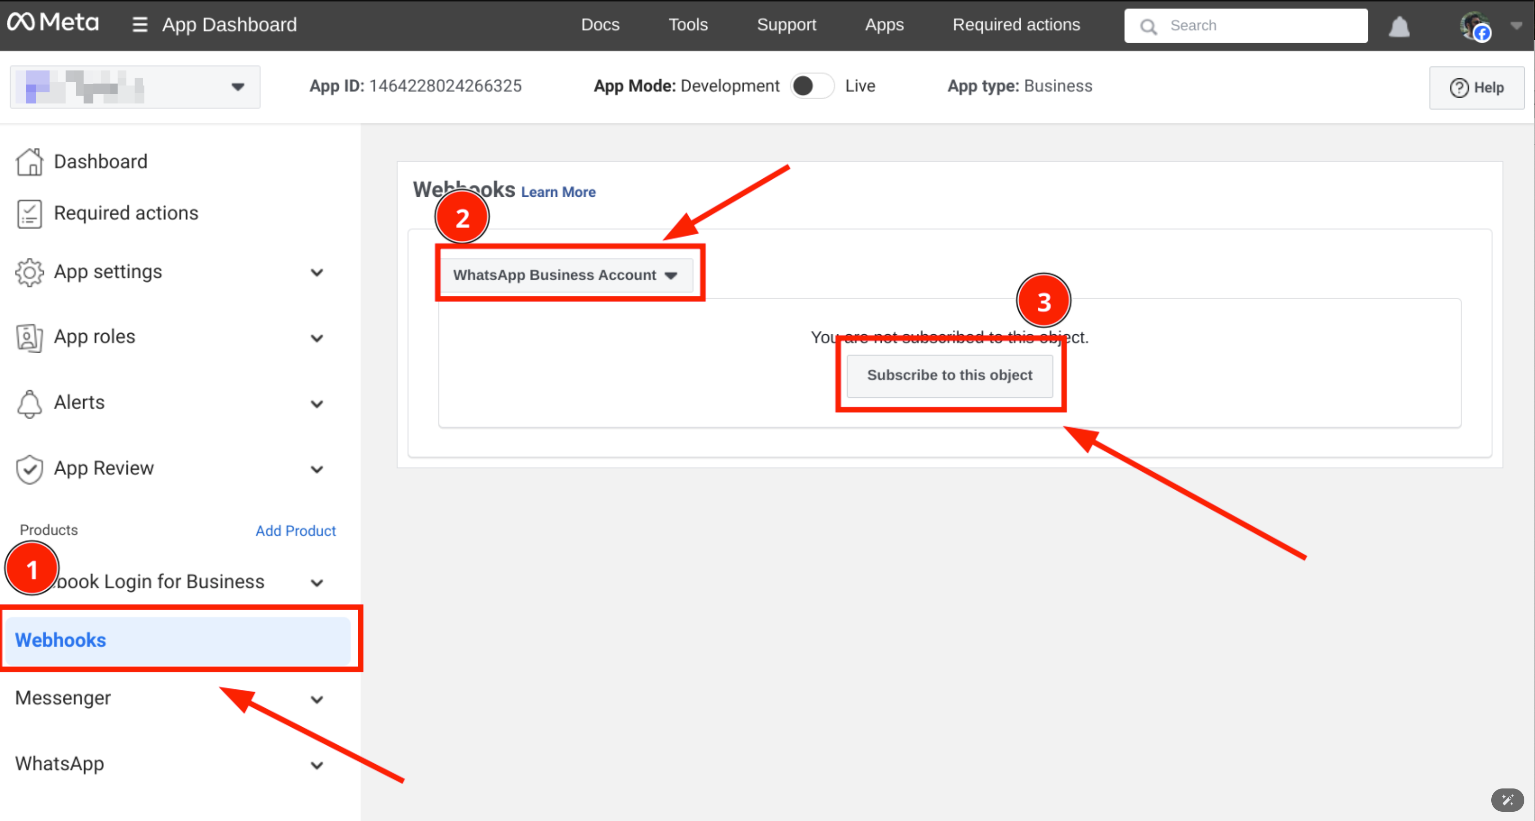
Task: Open Tools in top navigation
Action: pyautogui.click(x=688, y=25)
